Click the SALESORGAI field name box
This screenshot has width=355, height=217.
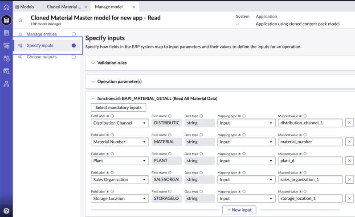tap(167, 180)
